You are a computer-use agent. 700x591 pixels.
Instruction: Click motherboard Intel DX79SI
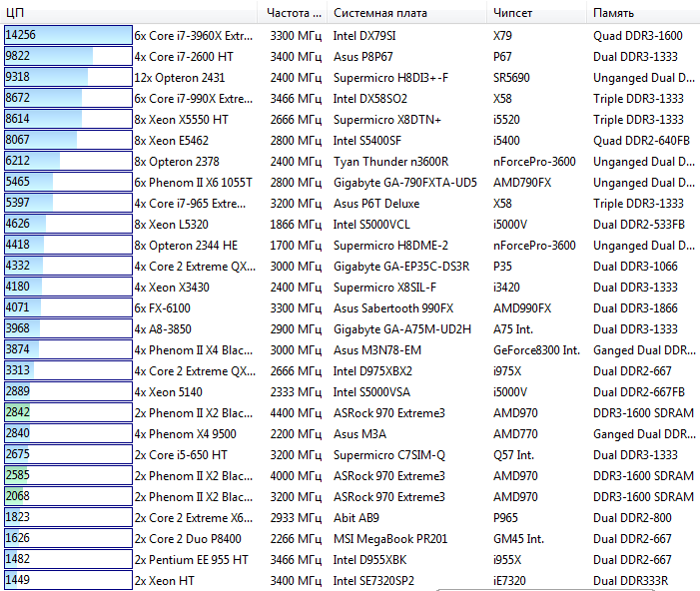(364, 36)
